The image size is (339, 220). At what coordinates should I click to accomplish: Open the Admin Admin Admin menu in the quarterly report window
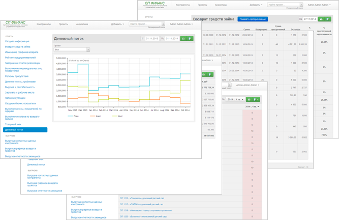coord(248,85)
